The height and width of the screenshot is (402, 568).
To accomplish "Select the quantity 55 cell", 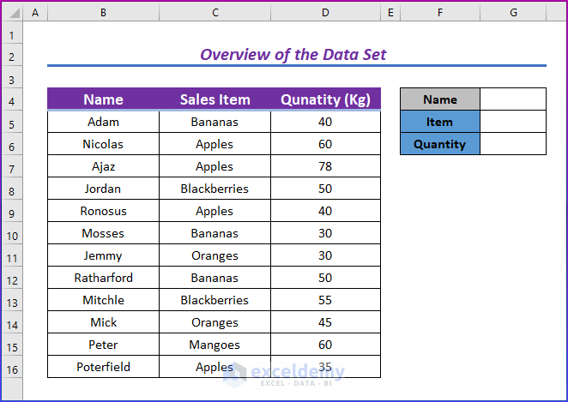I will [325, 300].
